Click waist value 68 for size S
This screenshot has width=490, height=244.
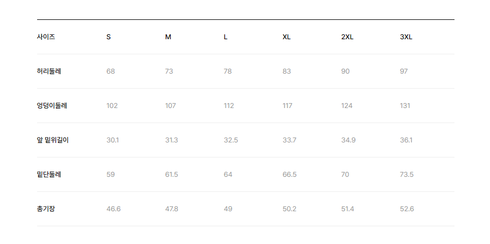click(111, 71)
